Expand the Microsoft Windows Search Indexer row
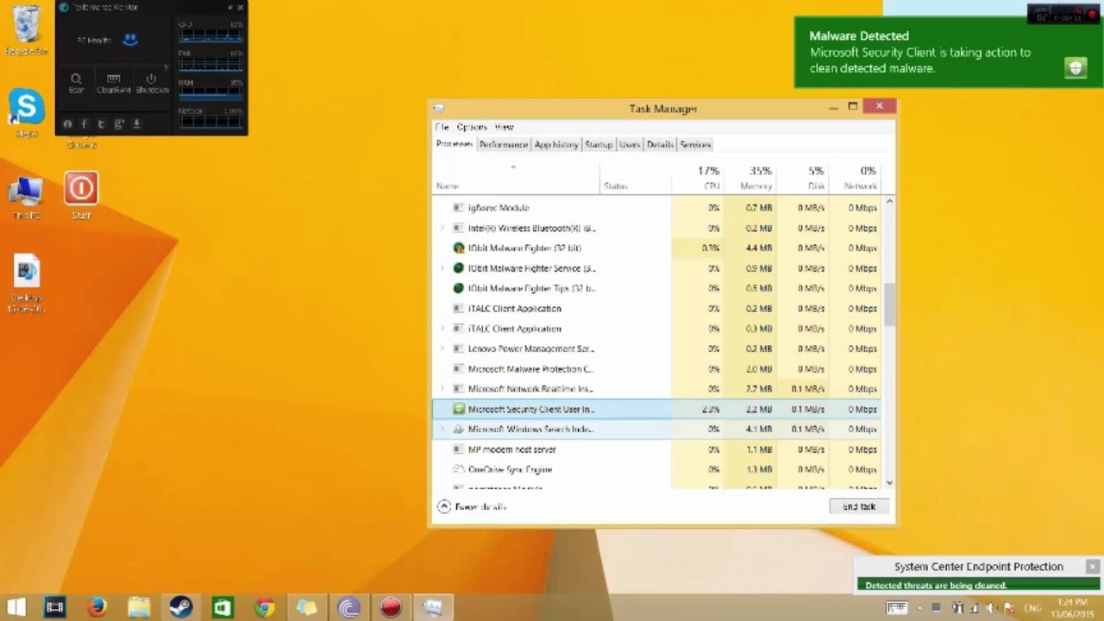 pos(442,429)
